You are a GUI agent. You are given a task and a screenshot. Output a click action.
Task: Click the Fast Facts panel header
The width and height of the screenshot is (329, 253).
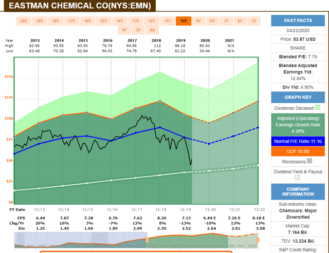tap(299, 21)
